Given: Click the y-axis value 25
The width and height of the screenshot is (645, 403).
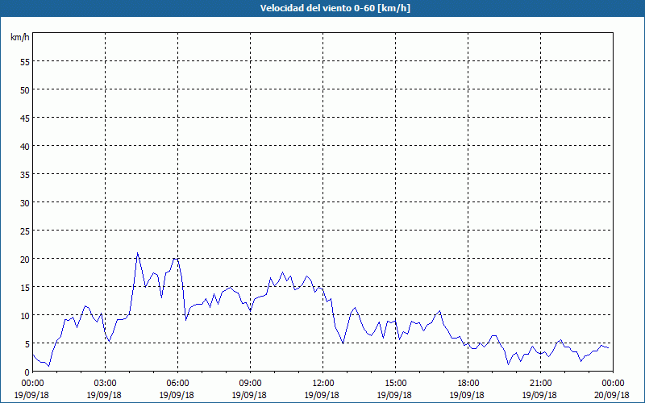Looking at the screenshot, I should click(x=25, y=231).
